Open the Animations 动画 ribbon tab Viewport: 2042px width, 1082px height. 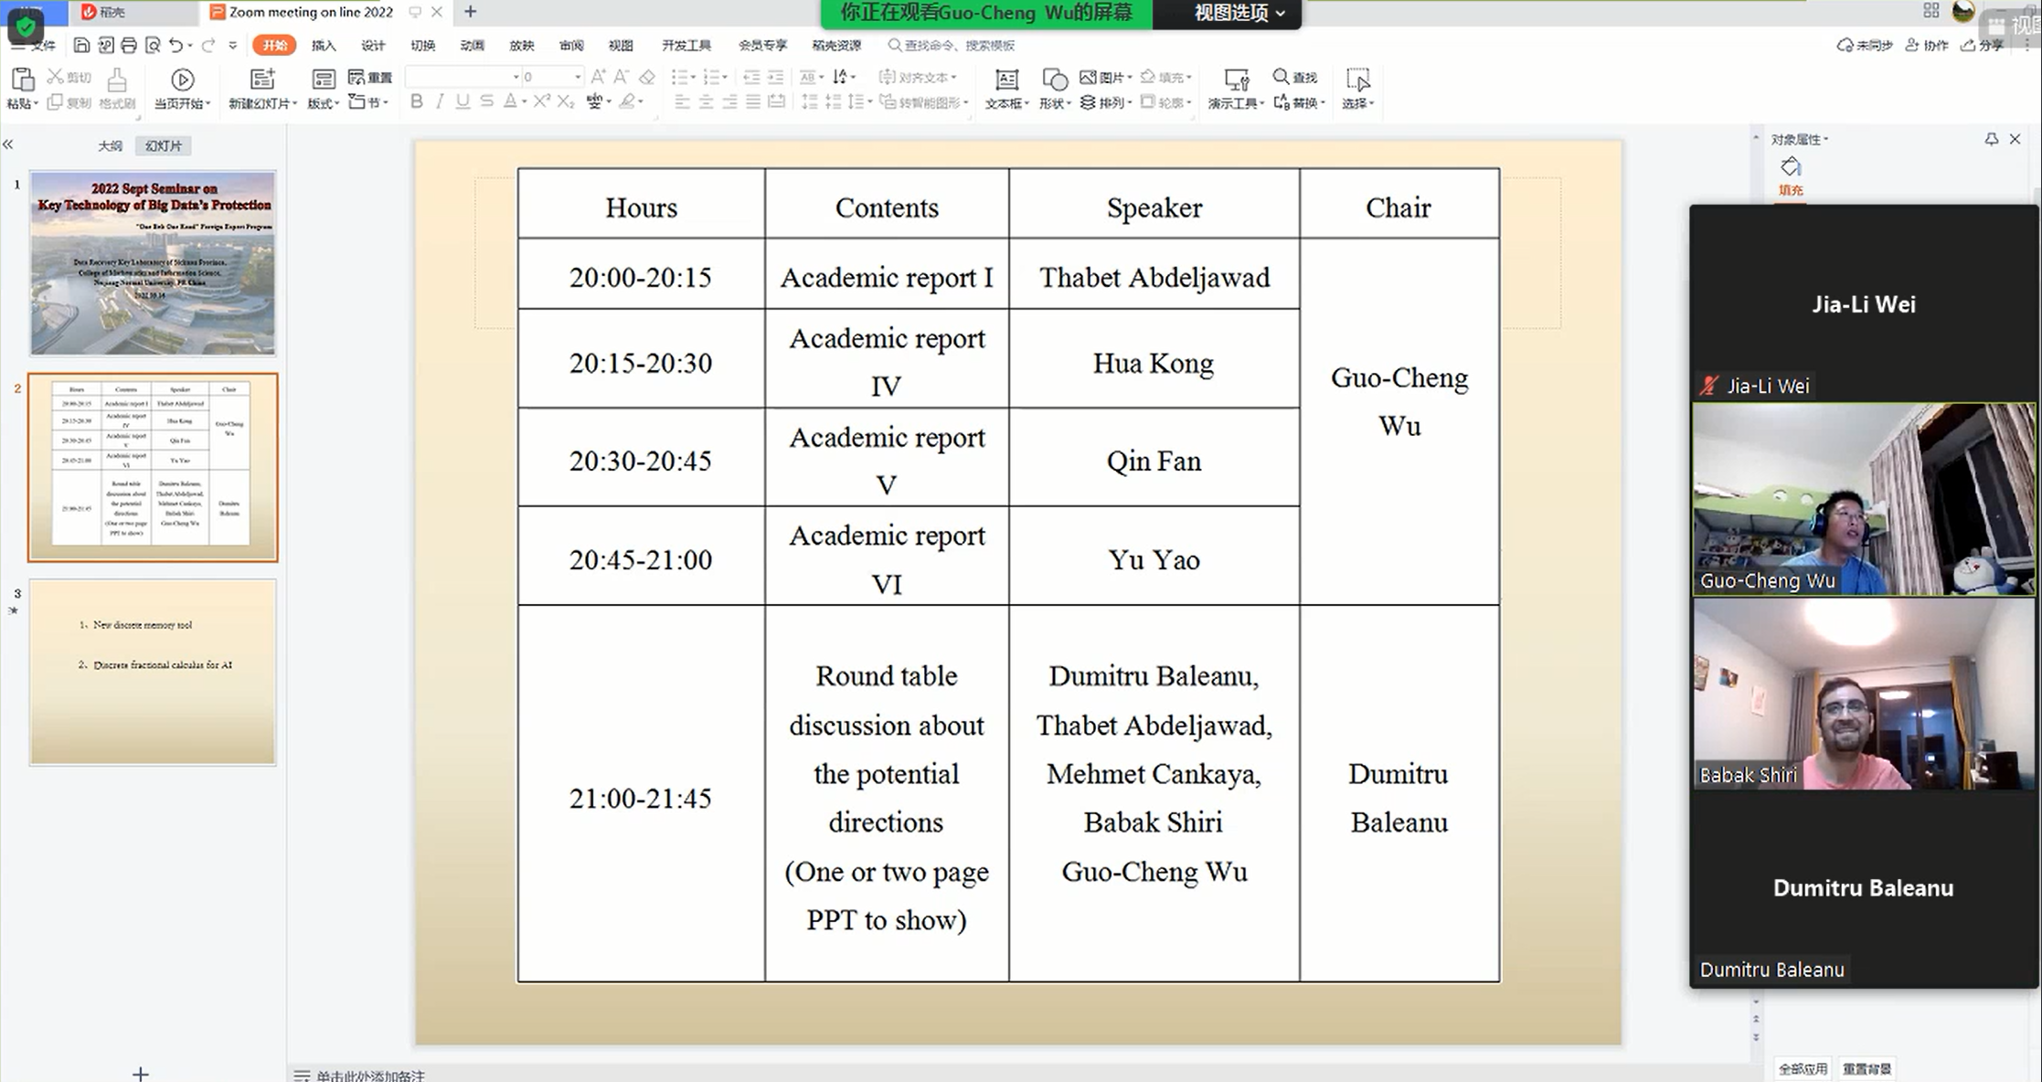point(472,45)
